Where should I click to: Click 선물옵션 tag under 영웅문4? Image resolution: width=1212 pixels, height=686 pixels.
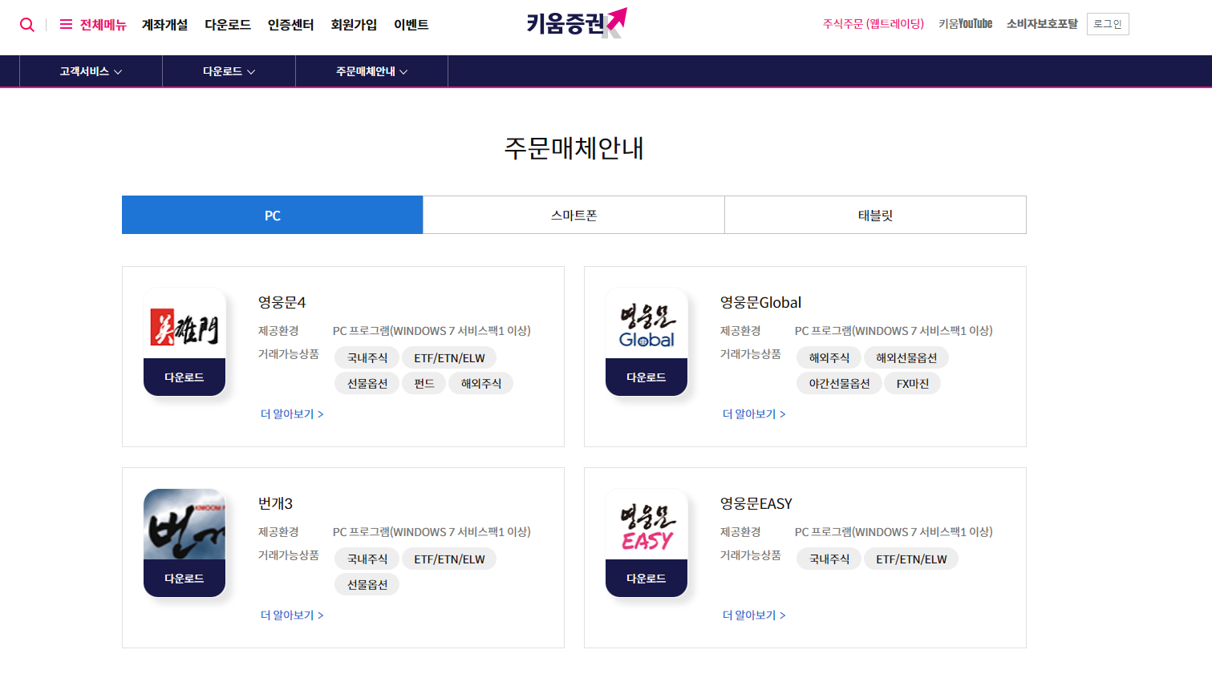coord(367,383)
